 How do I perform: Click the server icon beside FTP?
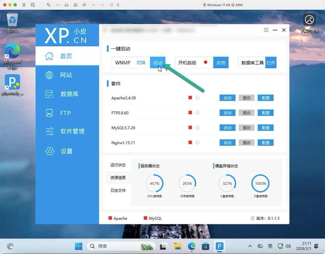(x=49, y=113)
